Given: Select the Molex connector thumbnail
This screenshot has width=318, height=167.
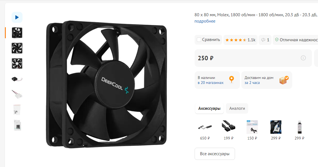Looking at the screenshot, I should 17,94.
